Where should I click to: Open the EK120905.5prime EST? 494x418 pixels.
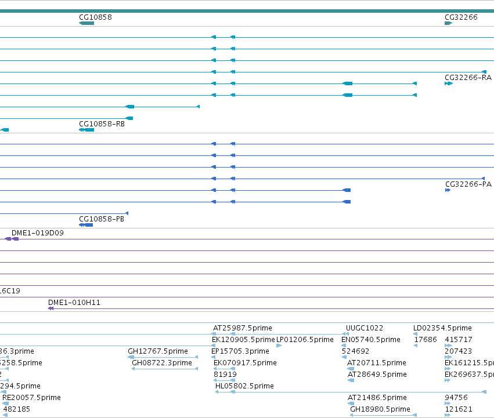coord(243,340)
